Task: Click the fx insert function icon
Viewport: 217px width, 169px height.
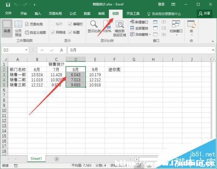Action: [62, 50]
